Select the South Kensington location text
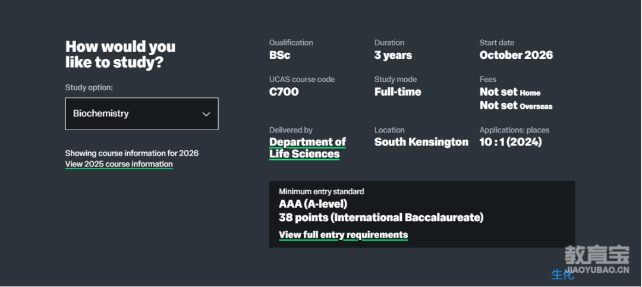Image resolution: width=642 pixels, height=287 pixels. tap(421, 142)
